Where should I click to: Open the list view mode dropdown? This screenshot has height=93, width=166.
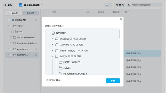click(108, 5)
